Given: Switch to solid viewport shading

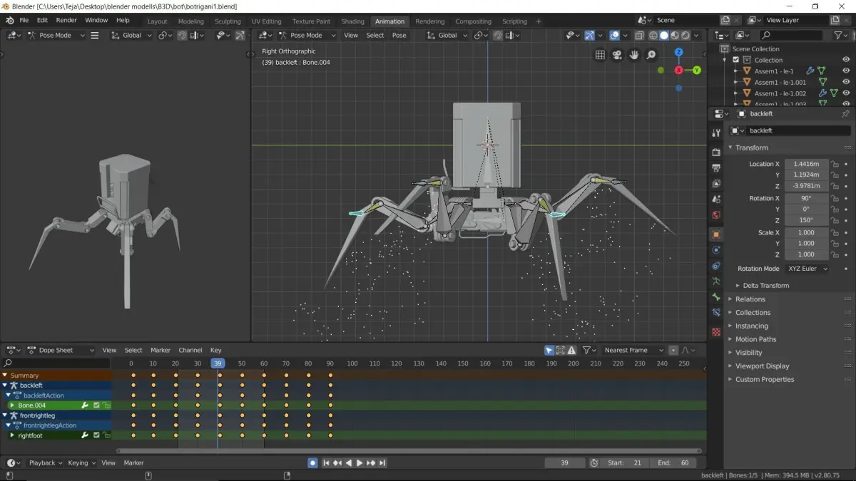Looking at the screenshot, I should [x=663, y=35].
